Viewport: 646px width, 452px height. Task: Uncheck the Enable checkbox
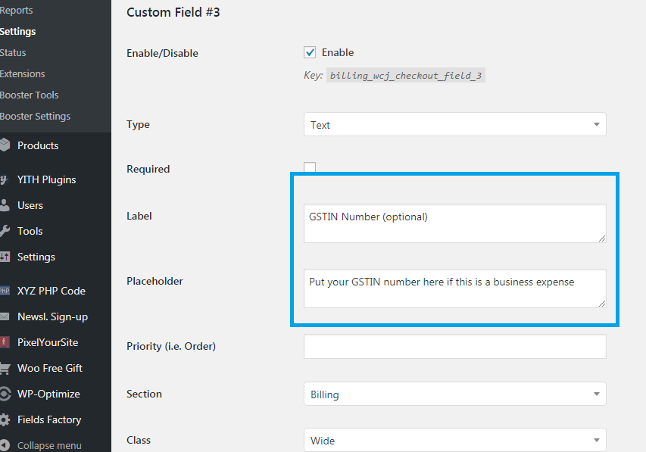point(310,52)
